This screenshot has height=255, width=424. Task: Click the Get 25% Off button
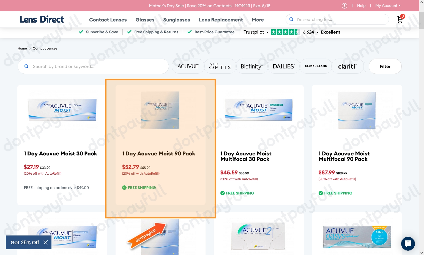click(25, 242)
